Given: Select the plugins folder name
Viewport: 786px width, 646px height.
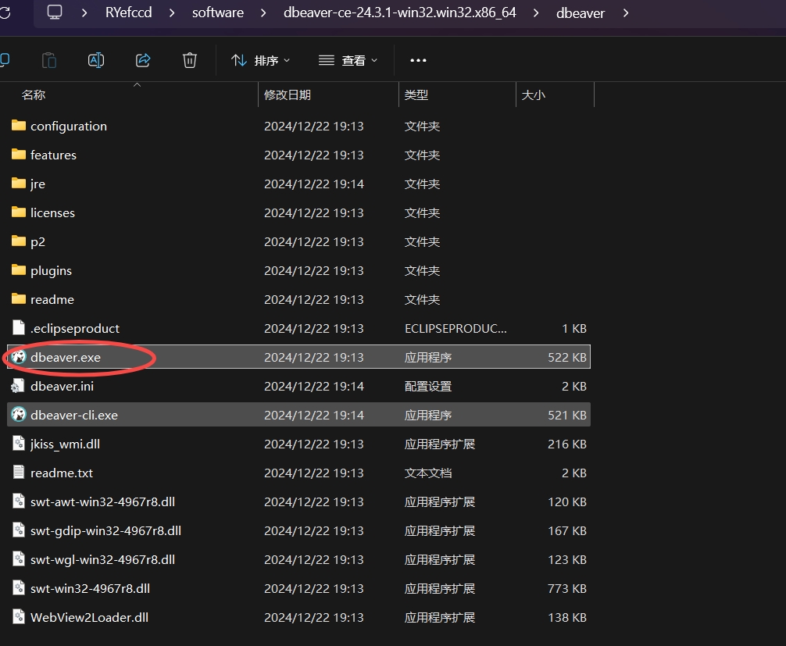Looking at the screenshot, I should coord(51,270).
